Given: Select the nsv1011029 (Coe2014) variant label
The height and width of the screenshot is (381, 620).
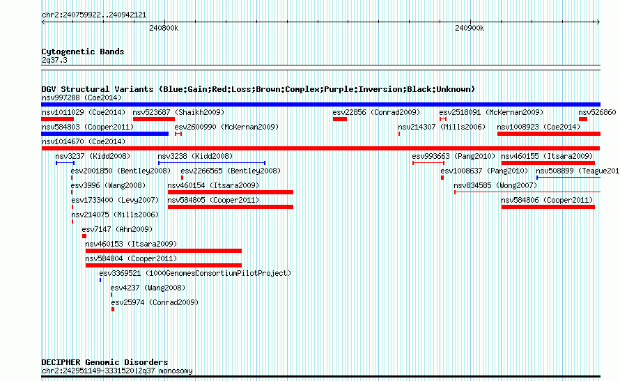Looking at the screenshot, I should pyautogui.click(x=84, y=113).
